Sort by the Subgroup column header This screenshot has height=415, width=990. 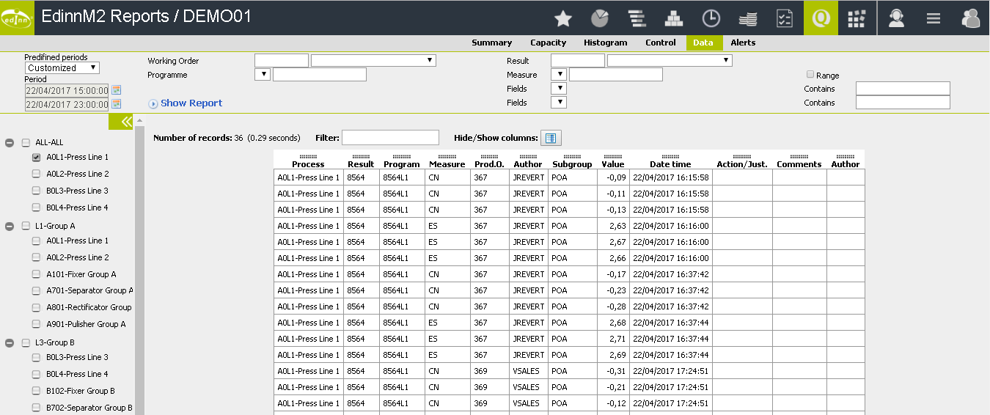click(x=572, y=164)
